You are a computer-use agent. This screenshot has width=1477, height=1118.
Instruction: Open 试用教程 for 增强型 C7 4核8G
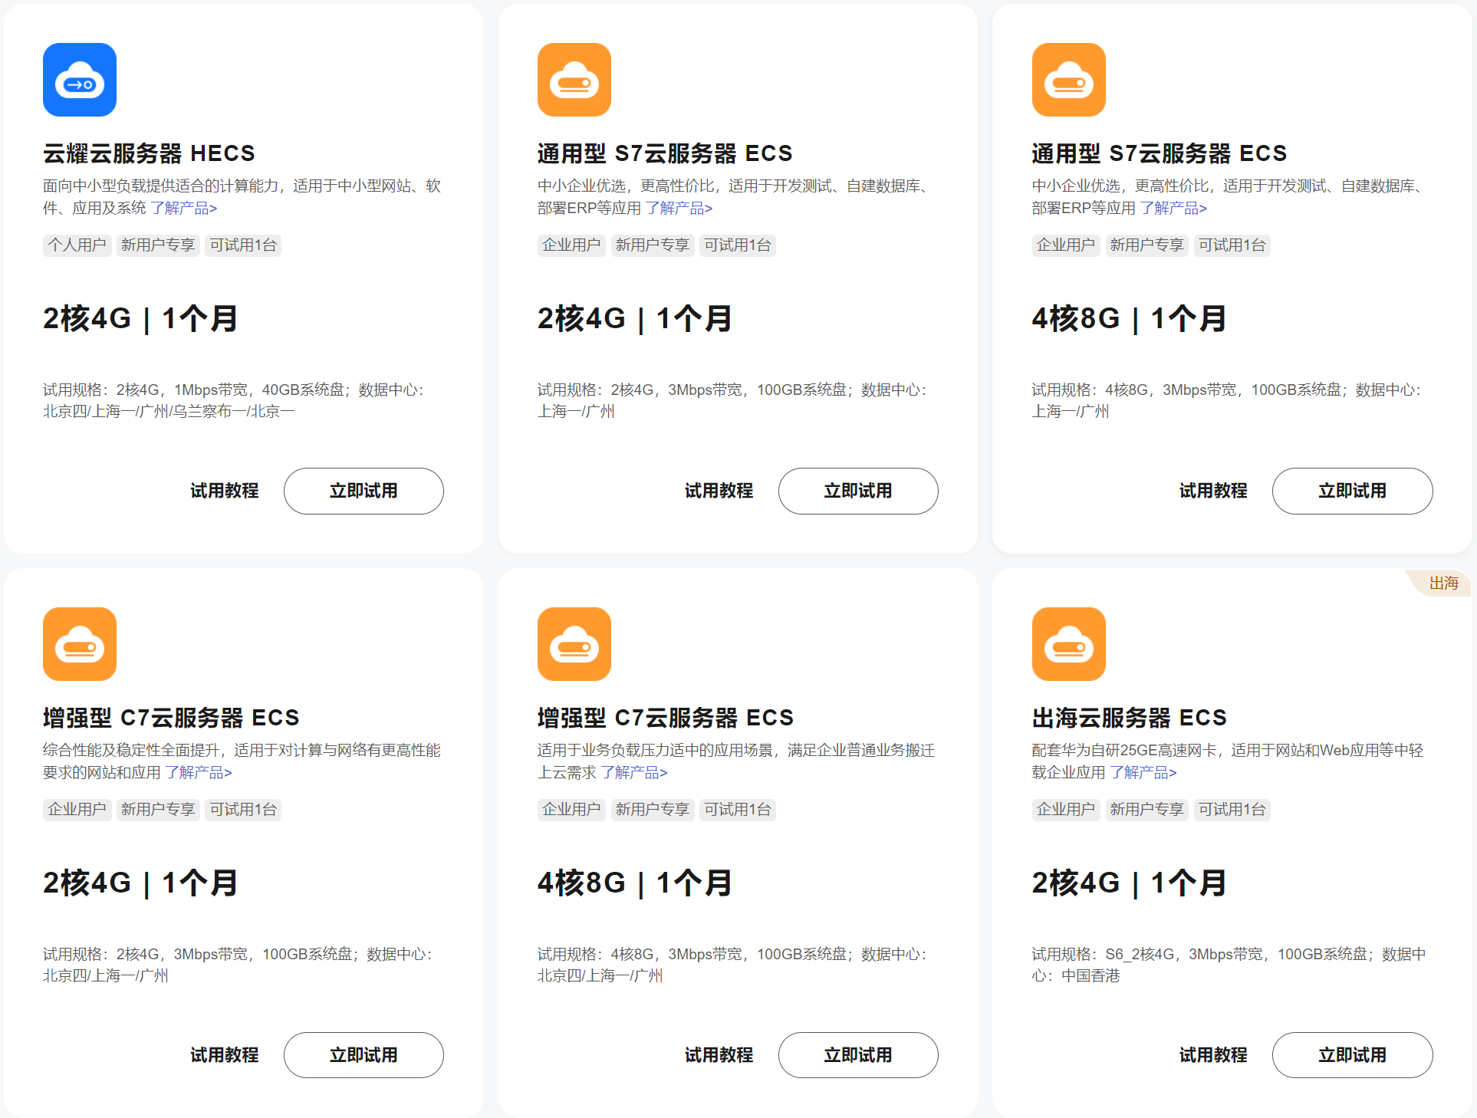(x=719, y=1055)
